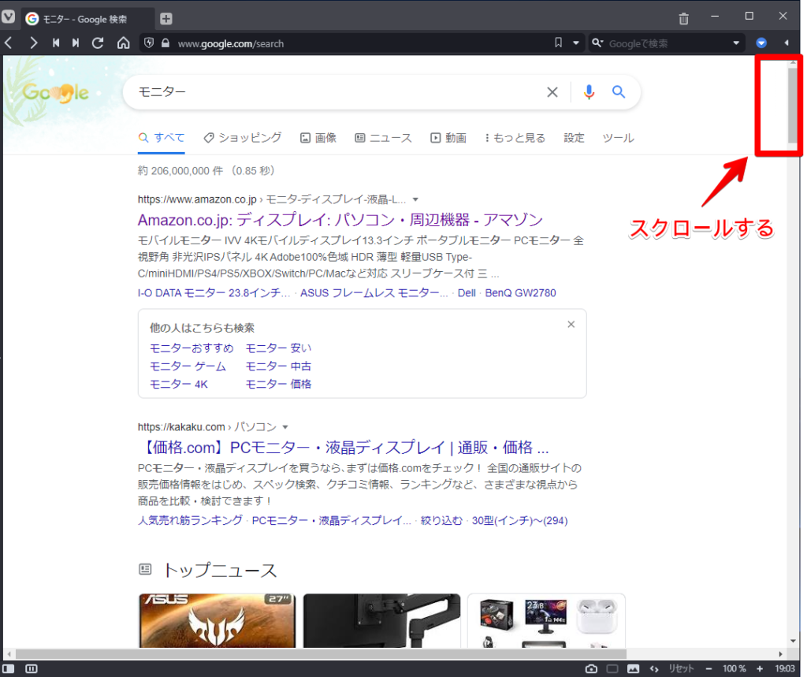Open the ASUS TUF news thumbnail

(x=218, y=620)
